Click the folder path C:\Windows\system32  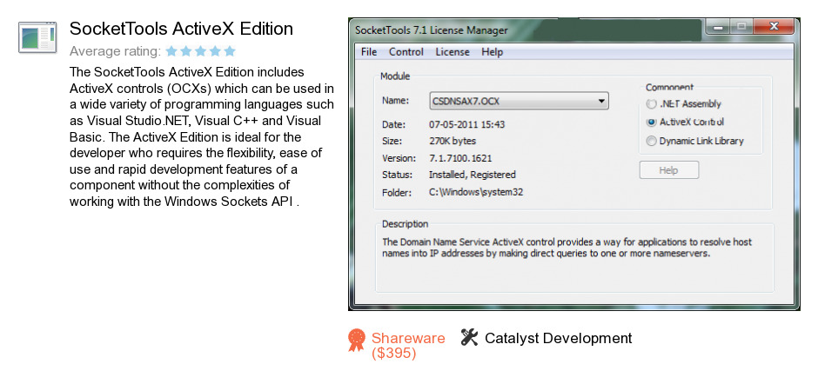pyautogui.click(x=476, y=192)
